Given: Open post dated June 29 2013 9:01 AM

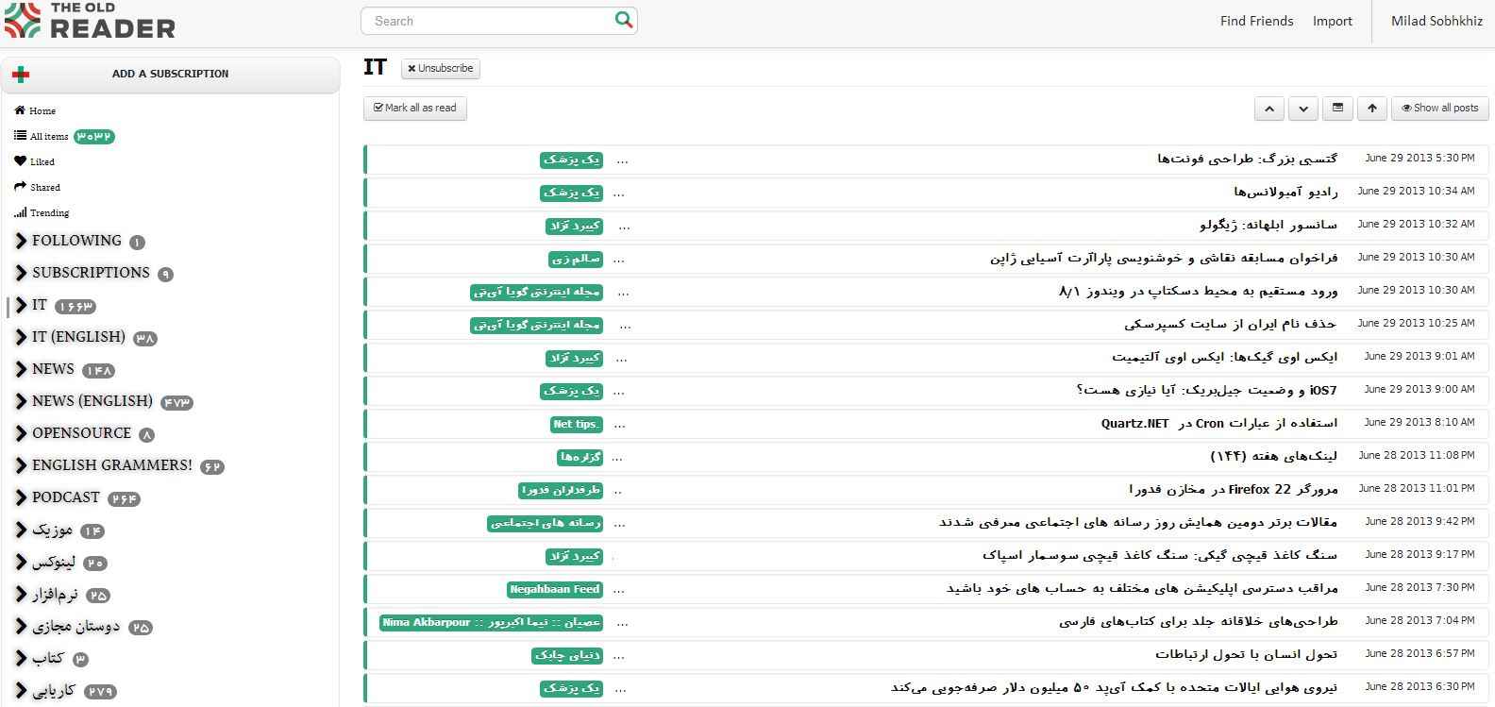Looking at the screenshot, I should coord(926,358).
